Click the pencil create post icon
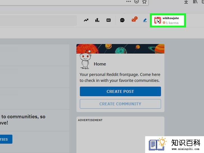 [145, 20]
